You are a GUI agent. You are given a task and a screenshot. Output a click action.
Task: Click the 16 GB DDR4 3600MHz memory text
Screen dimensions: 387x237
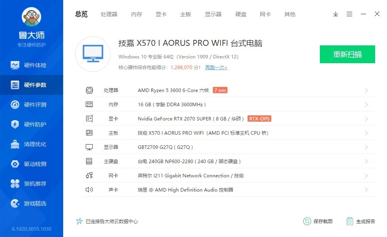tap(172, 105)
